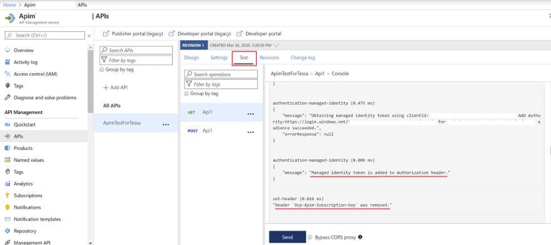Click the Tags icon under Named values
The height and width of the screenshot is (245, 551).
8,172
